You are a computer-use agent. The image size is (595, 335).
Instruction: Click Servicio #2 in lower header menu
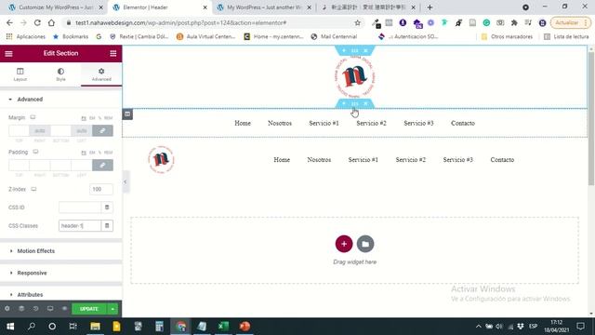pos(411,160)
